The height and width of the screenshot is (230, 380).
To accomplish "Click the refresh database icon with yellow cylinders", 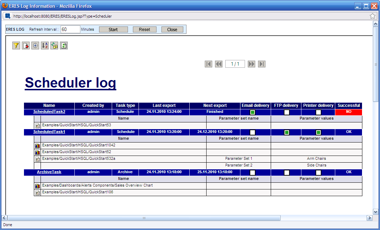I will (x=54, y=46).
